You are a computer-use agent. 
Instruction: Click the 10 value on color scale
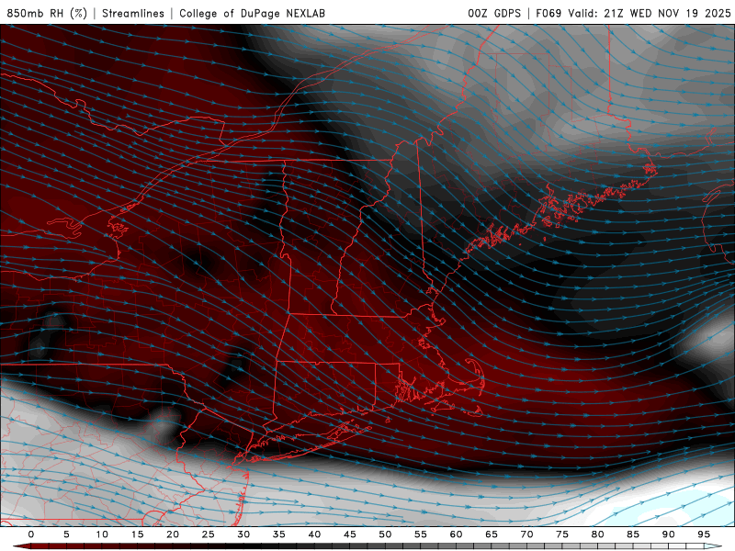pos(102,534)
